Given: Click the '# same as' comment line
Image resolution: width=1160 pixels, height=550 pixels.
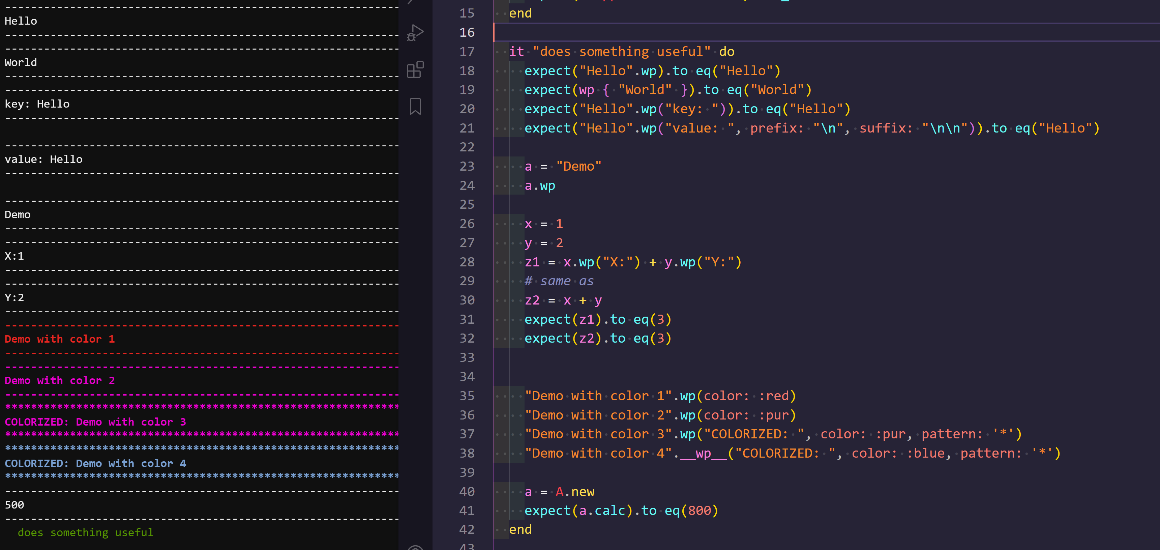Looking at the screenshot, I should tap(559, 281).
